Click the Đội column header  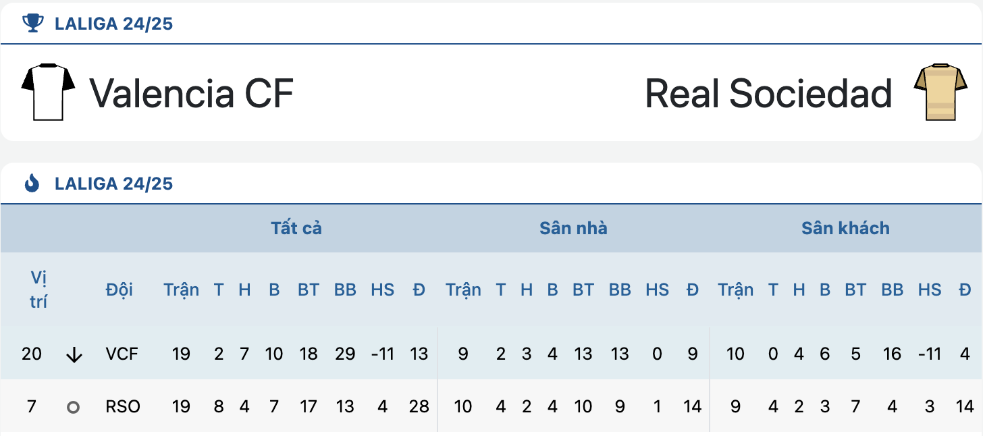point(119,290)
